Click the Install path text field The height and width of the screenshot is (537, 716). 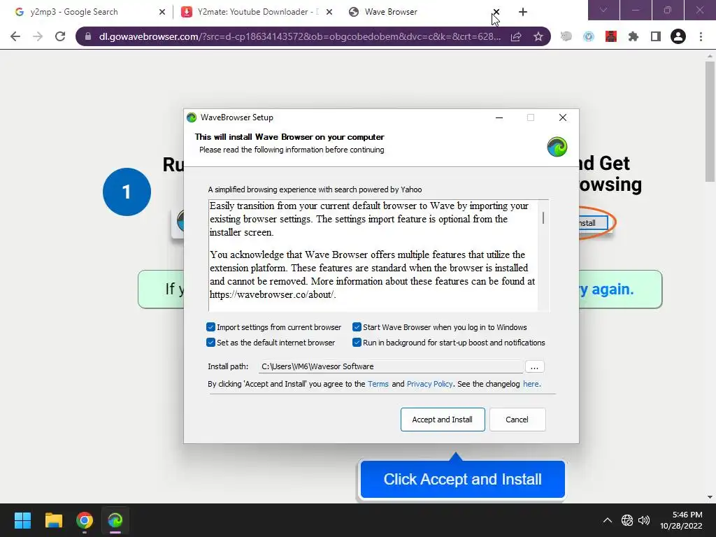point(391,366)
